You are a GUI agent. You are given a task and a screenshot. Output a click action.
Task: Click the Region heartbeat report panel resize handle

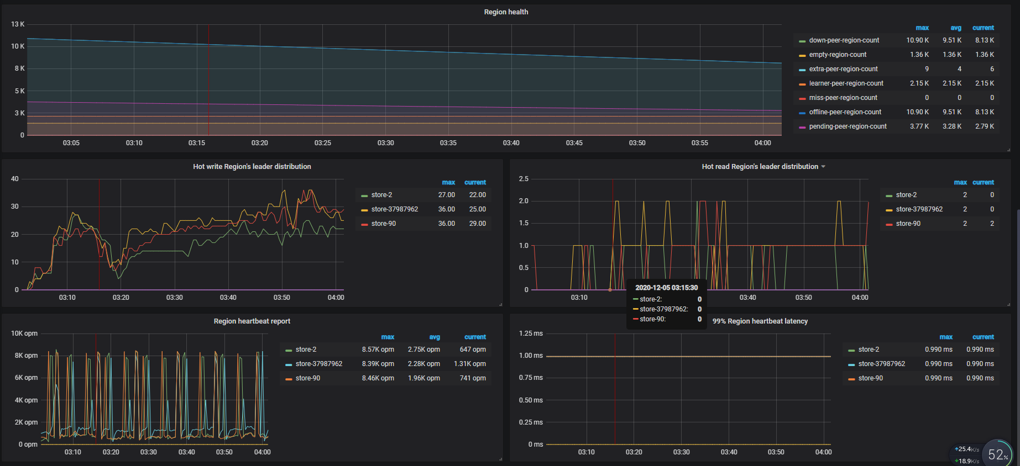tap(500, 459)
